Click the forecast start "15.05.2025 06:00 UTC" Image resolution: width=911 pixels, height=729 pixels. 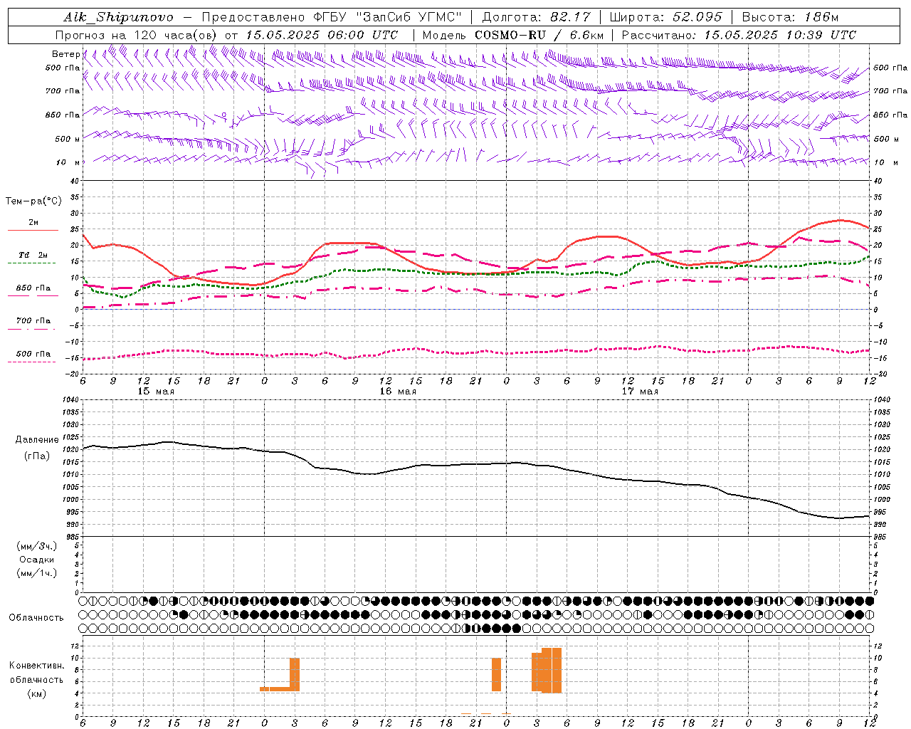point(322,35)
